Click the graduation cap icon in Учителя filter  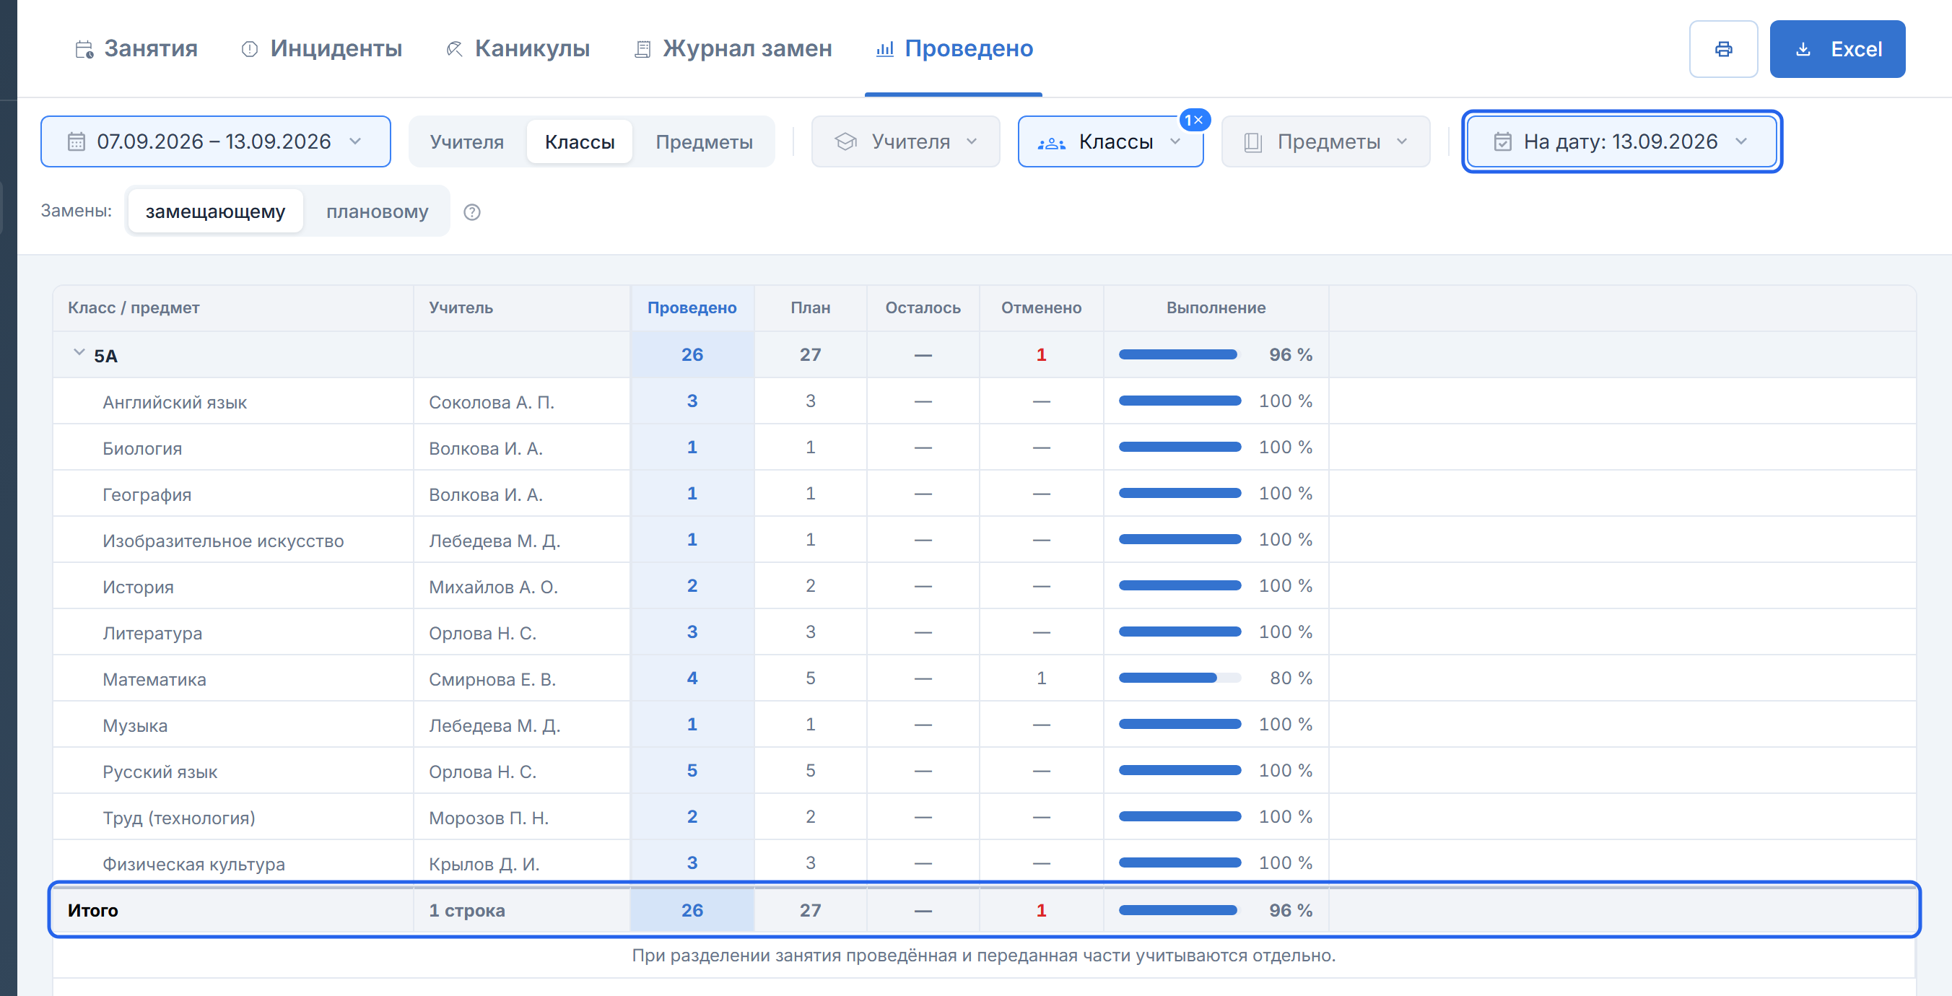[x=845, y=141]
